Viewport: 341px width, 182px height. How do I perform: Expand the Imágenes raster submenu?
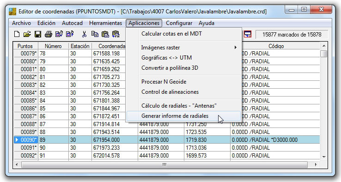[x=184, y=48]
